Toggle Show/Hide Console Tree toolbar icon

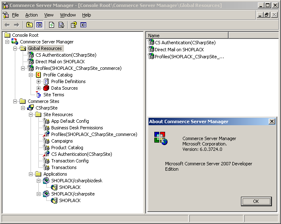39,25
